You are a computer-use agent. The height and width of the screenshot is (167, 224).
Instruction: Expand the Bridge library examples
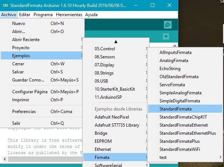[115, 133]
